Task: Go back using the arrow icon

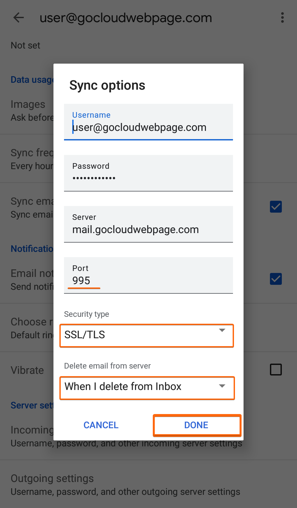Action: 19,18
